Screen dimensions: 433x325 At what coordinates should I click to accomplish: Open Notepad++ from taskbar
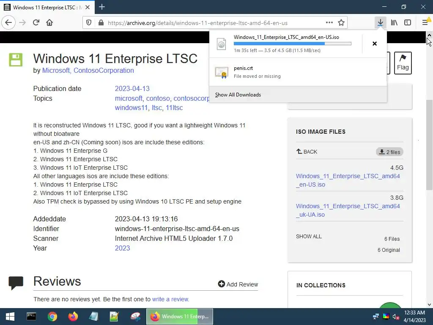tap(114, 317)
